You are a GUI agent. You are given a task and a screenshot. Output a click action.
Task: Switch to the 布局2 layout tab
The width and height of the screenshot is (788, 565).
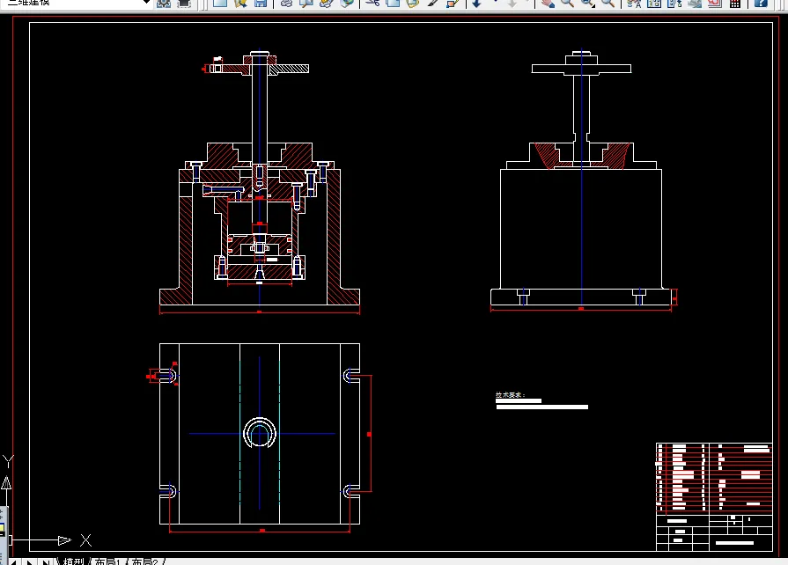pos(144,561)
